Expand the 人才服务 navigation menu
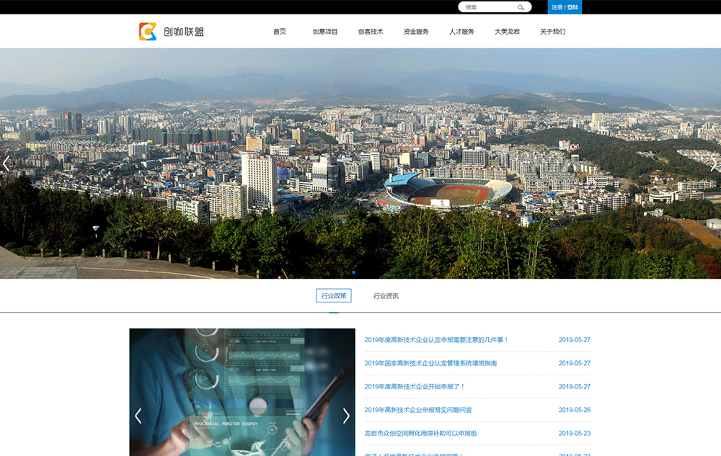Image resolution: width=721 pixels, height=456 pixels. click(x=461, y=32)
